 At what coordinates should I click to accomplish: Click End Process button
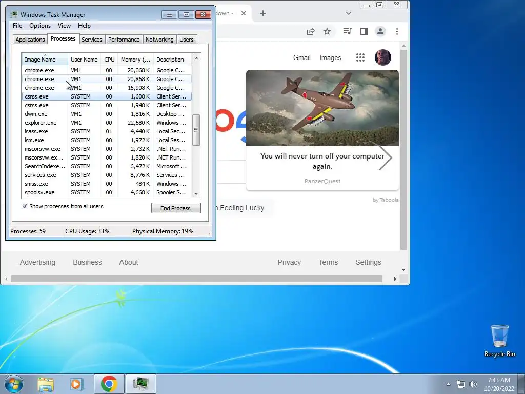(176, 208)
